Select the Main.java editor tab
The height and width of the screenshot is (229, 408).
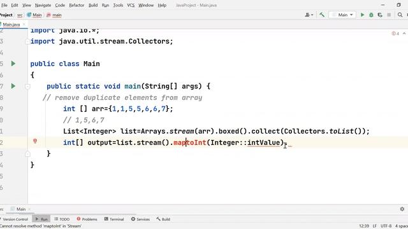(11, 24)
